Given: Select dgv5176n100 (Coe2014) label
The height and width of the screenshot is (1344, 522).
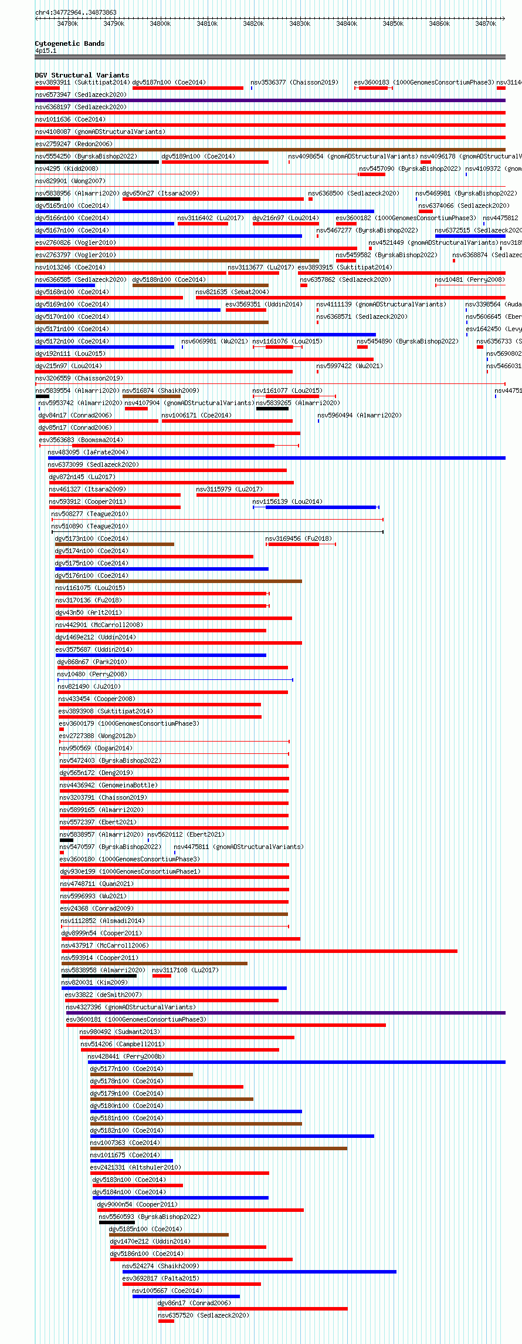Looking at the screenshot, I should coord(91,575).
